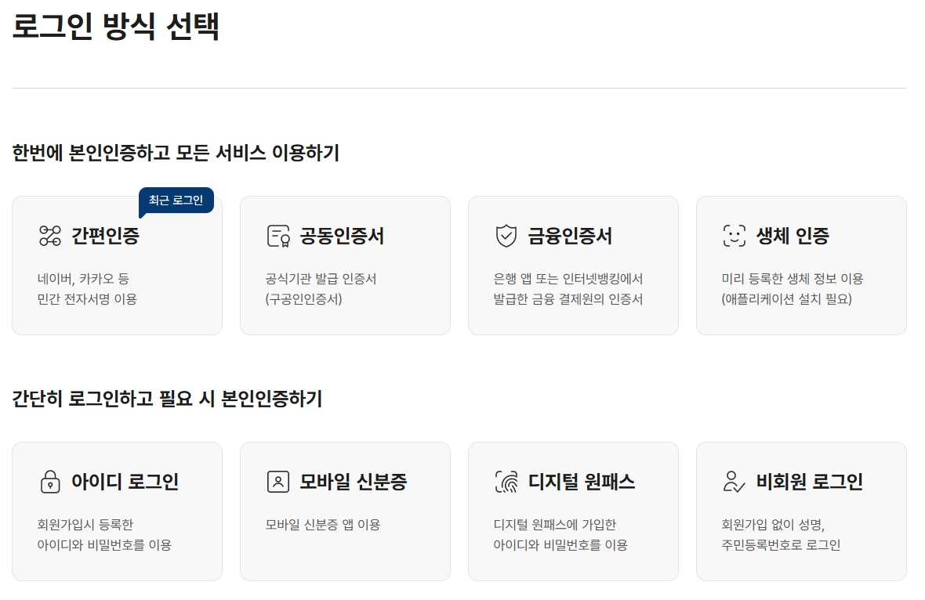Select the 금융인증서 card
This screenshot has width=925, height=600.
pyautogui.click(x=573, y=265)
